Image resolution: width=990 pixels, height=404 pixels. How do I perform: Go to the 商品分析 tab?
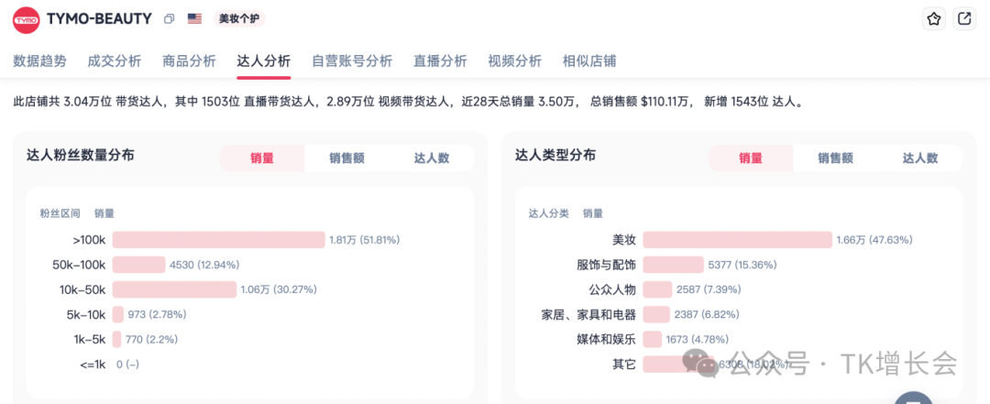coord(189,61)
